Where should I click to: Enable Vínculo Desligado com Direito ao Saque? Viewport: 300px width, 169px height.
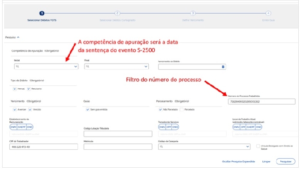tap(258, 146)
